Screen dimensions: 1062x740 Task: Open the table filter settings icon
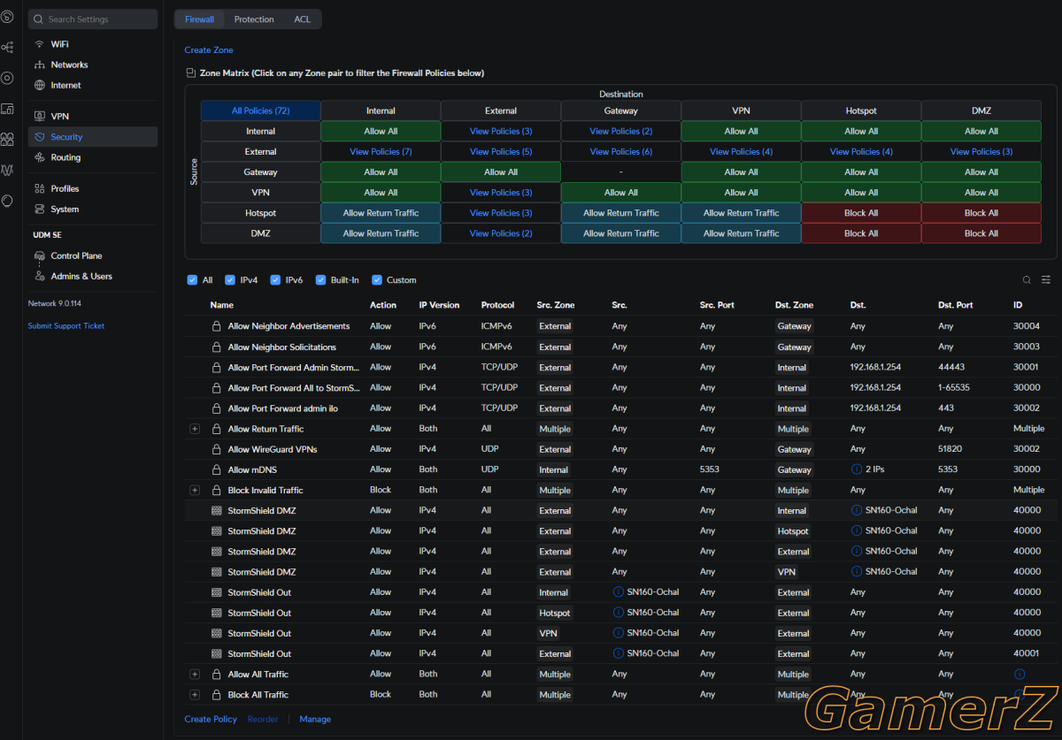point(1046,280)
